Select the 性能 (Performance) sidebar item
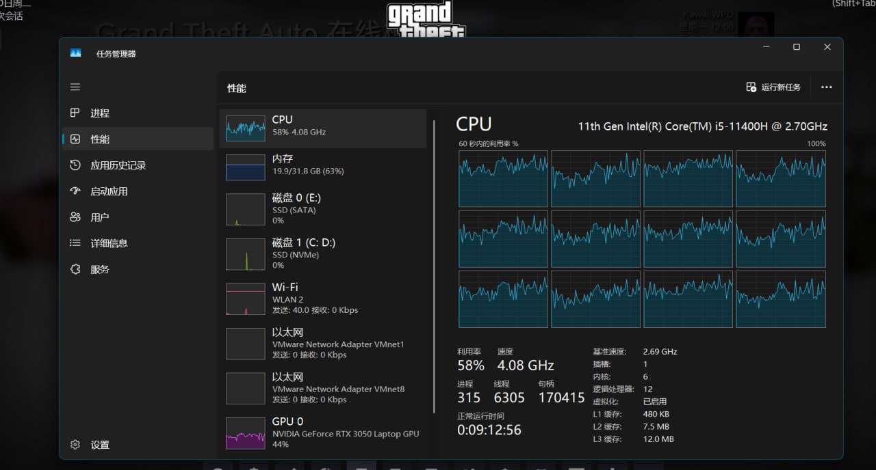This screenshot has height=470, width=876. pyautogui.click(x=100, y=139)
